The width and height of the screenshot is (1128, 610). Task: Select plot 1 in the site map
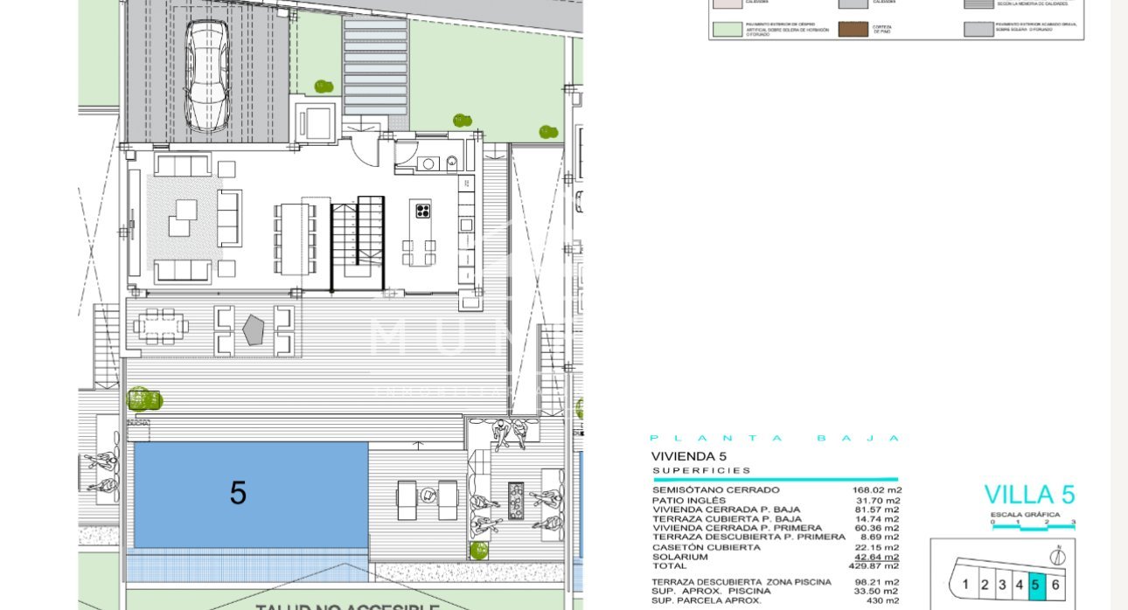pyautogui.click(x=964, y=585)
